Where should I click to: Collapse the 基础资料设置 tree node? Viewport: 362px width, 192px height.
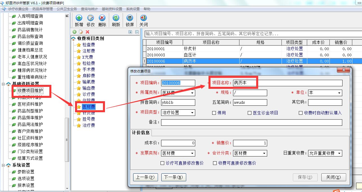click(3, 84)
